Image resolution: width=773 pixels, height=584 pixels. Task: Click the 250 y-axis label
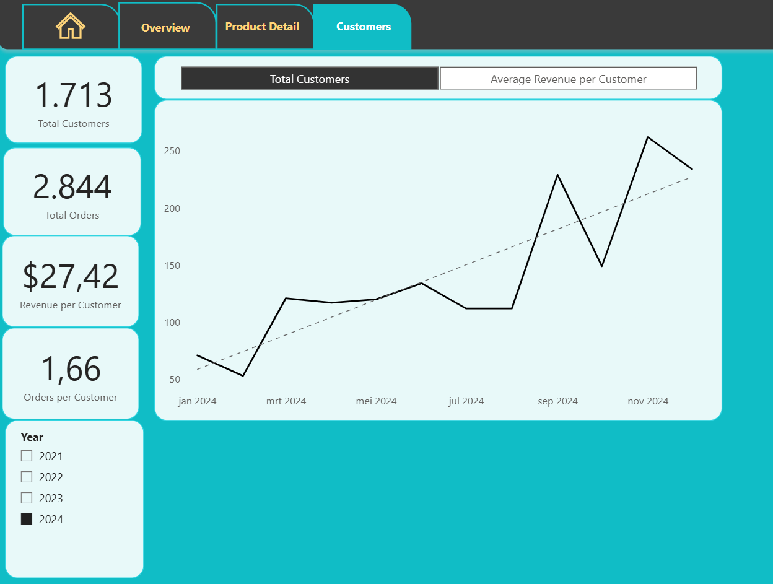[172, 150]
